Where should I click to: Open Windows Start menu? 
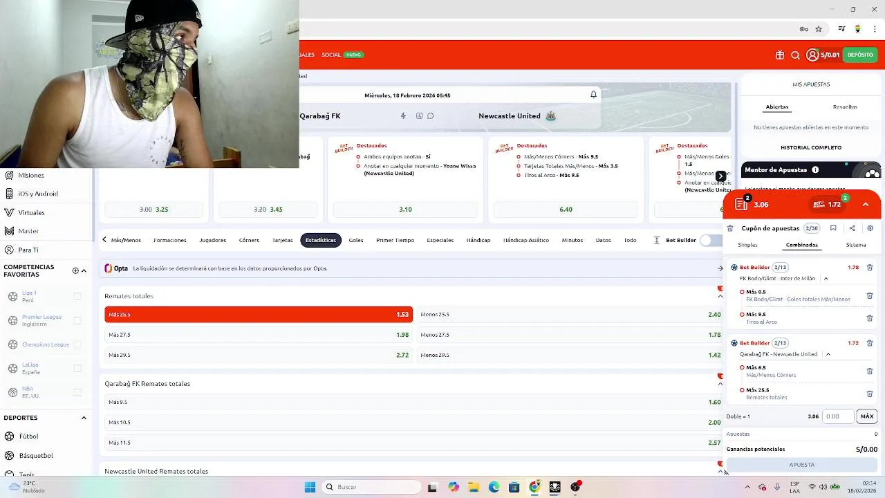(x=310, y=487)
